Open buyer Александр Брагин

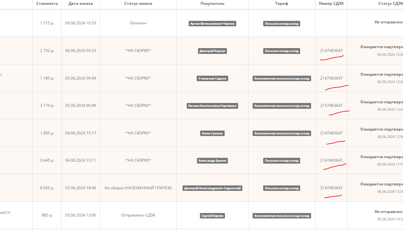pos(212,161)
